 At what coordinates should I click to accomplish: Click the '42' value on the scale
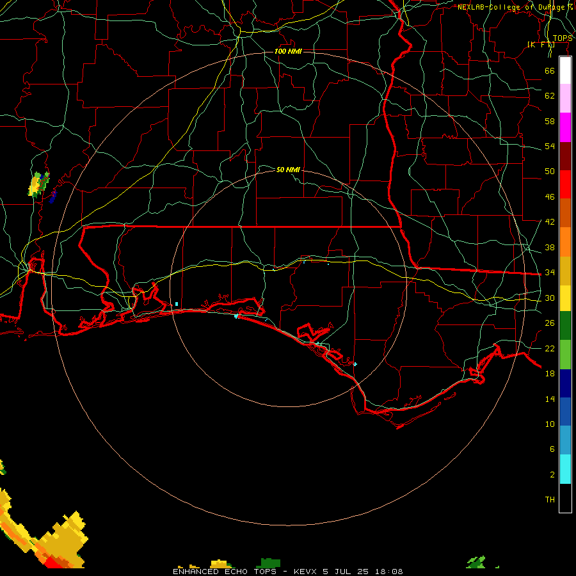550,222
